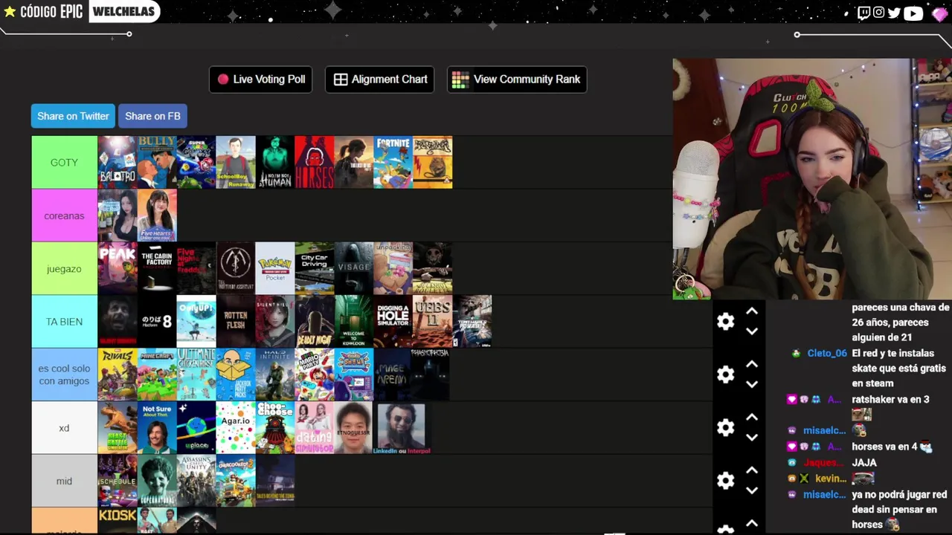Click Share on FB button

(152, 116)
